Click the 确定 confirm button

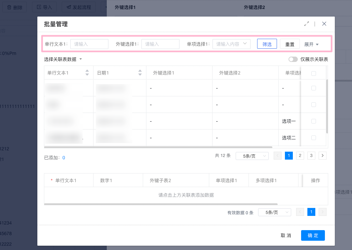coord(313,235)
